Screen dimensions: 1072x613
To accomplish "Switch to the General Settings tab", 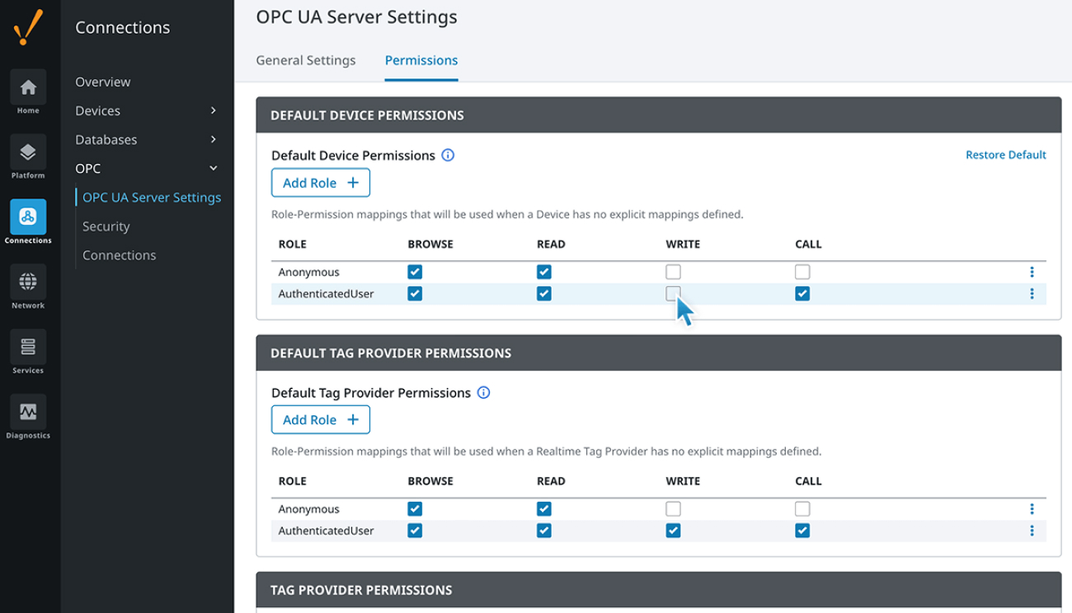I will pos(306,60).
